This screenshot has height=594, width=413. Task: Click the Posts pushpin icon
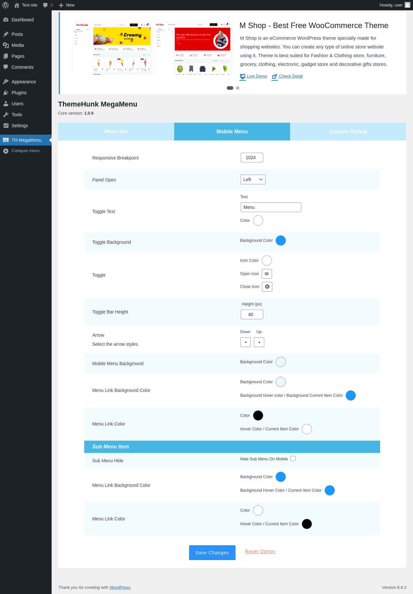point(6,34)
